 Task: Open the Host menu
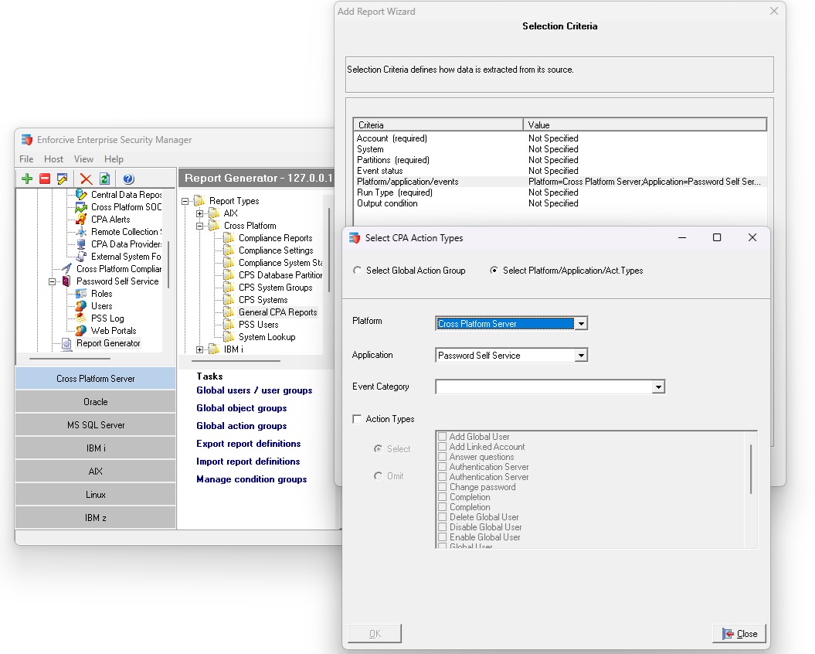tap(53, 159)
